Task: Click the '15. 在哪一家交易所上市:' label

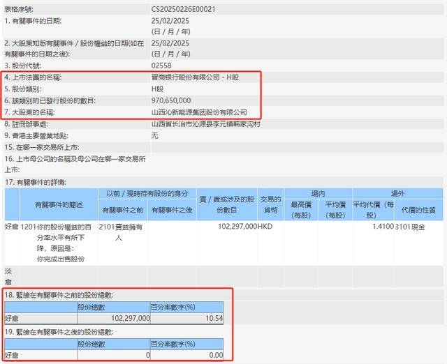Action: tap(42, 147)
